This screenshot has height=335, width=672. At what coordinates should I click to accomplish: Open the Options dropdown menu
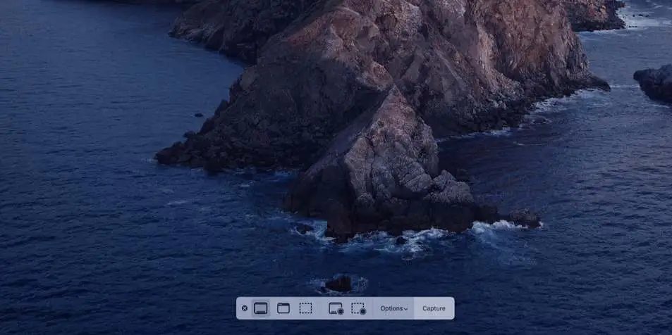pyautogui.click(x=393, y=308)
